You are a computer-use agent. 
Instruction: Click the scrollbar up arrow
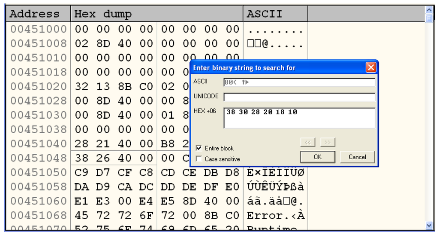tap(429, 9)
